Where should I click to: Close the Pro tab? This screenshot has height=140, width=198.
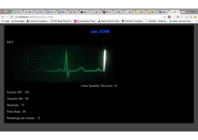coord(21,12)
